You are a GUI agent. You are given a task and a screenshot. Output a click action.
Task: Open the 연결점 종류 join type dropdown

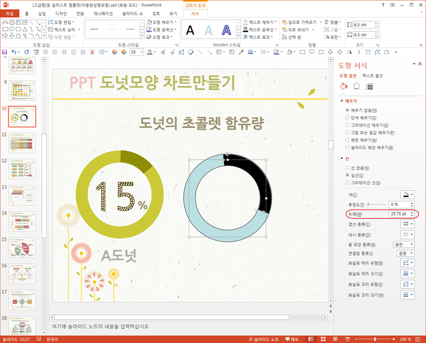(x=406, y=253)
